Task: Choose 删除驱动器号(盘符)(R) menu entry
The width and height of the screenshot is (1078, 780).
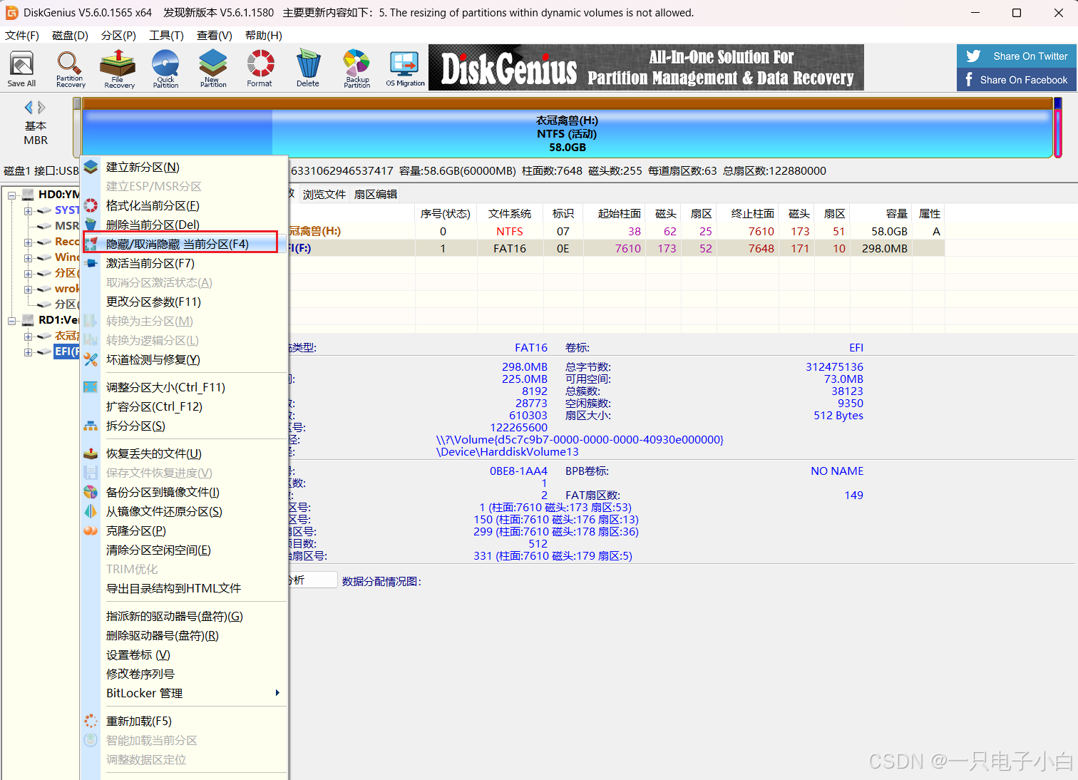Action: pyautogui.click(x=184, y=635)
